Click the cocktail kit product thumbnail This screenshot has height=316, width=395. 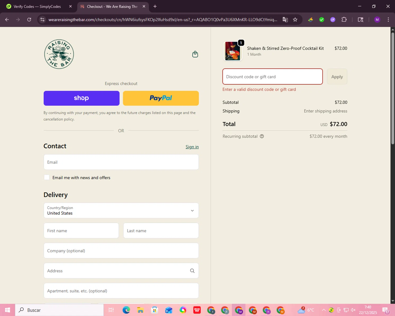tap(233, 51)
